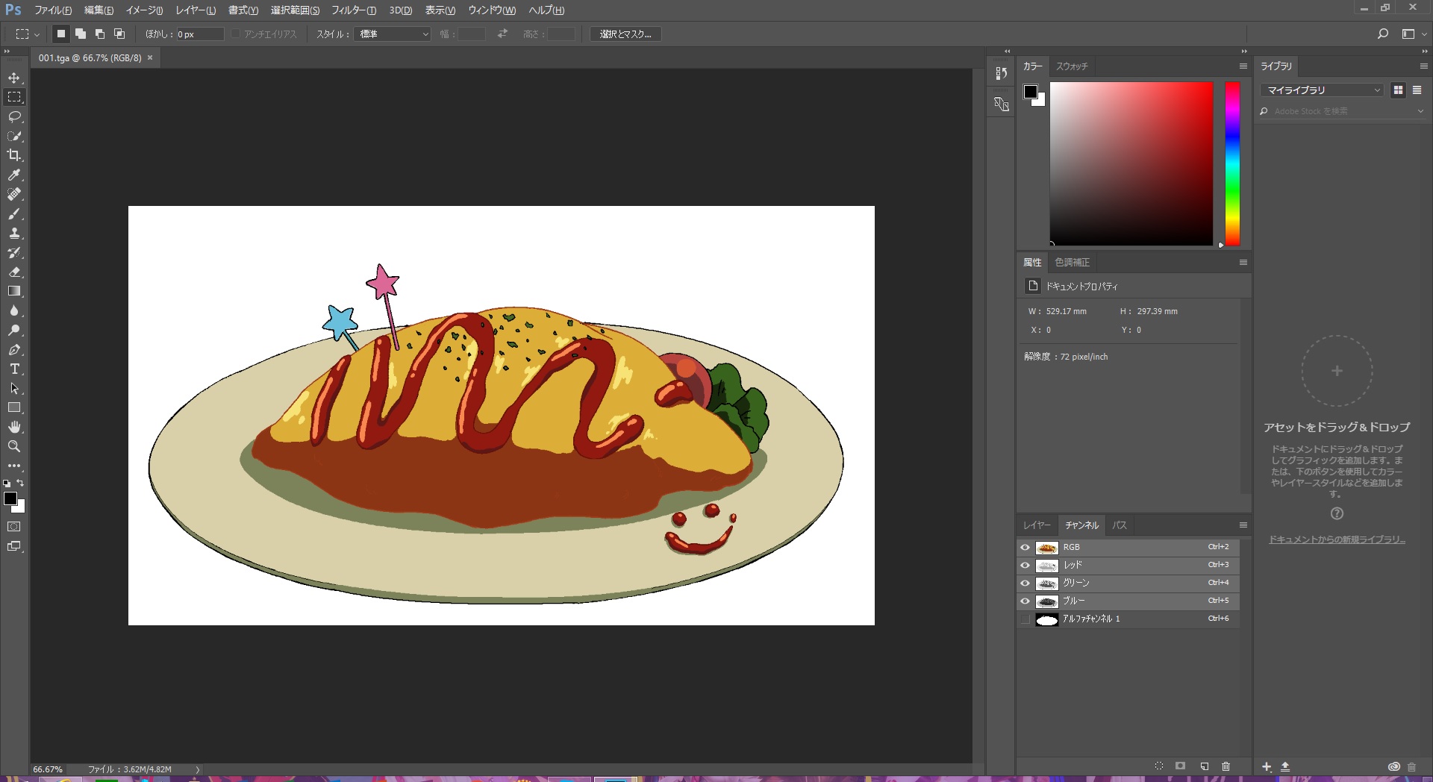Show the Alpha Channel 1 visibility

click(x=1025, y=619)
